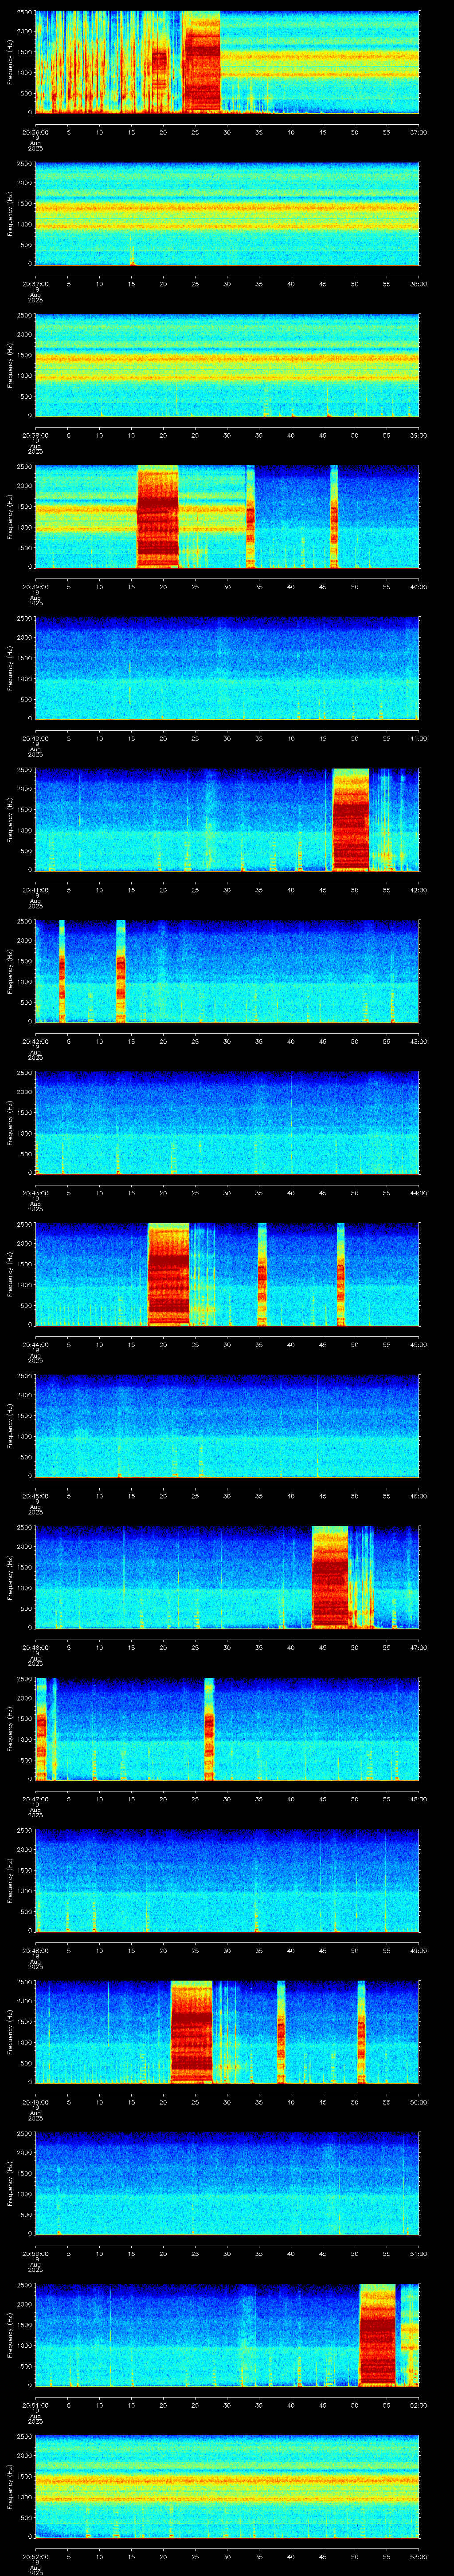The height and width of the screenshot is (2576, 454).
Task: Click the 53:00 end time label
Action: click(x=418, y=2556)
